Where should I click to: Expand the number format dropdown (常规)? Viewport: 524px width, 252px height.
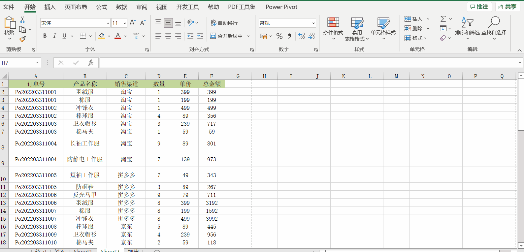313,23
